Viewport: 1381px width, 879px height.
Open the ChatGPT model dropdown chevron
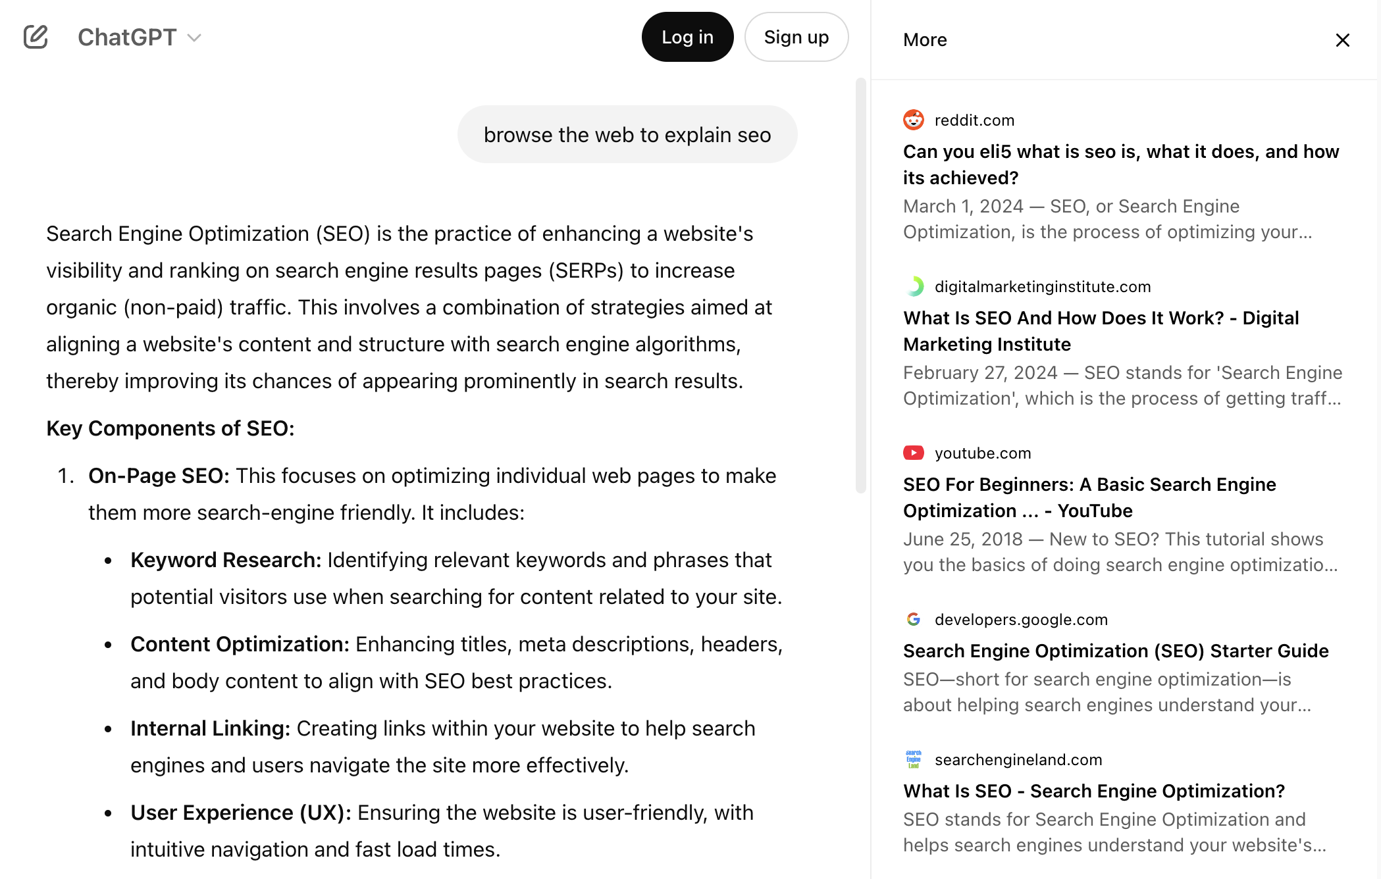[x=194, y=38]
